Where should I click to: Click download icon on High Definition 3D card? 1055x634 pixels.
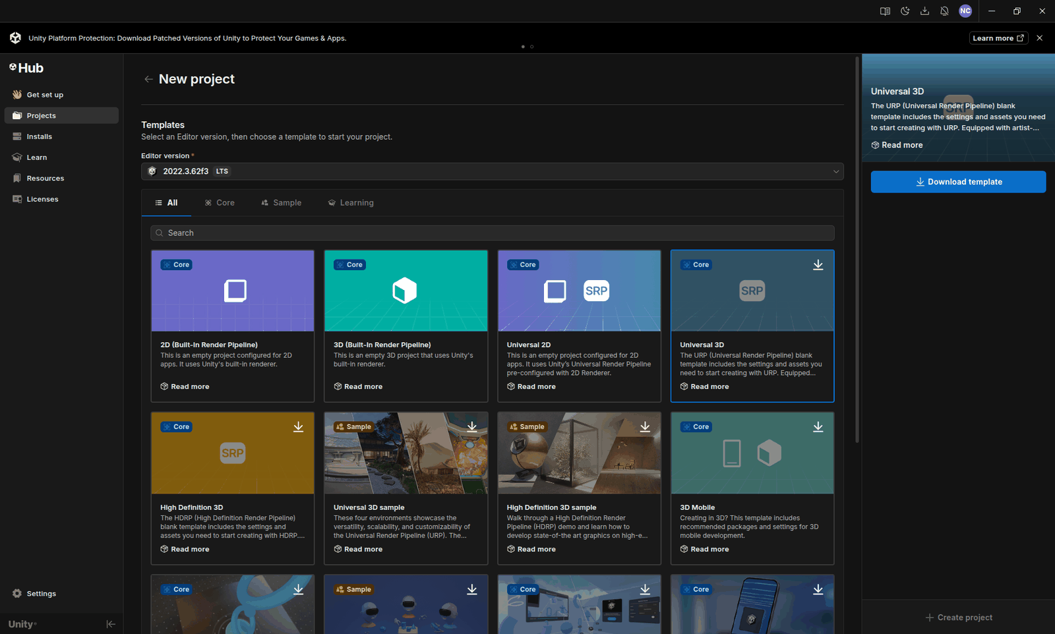[298, 427]
